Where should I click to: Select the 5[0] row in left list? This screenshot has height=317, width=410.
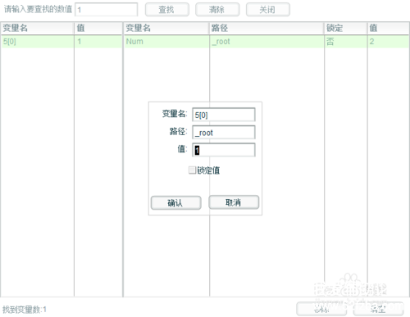click(x=61, y=42)
